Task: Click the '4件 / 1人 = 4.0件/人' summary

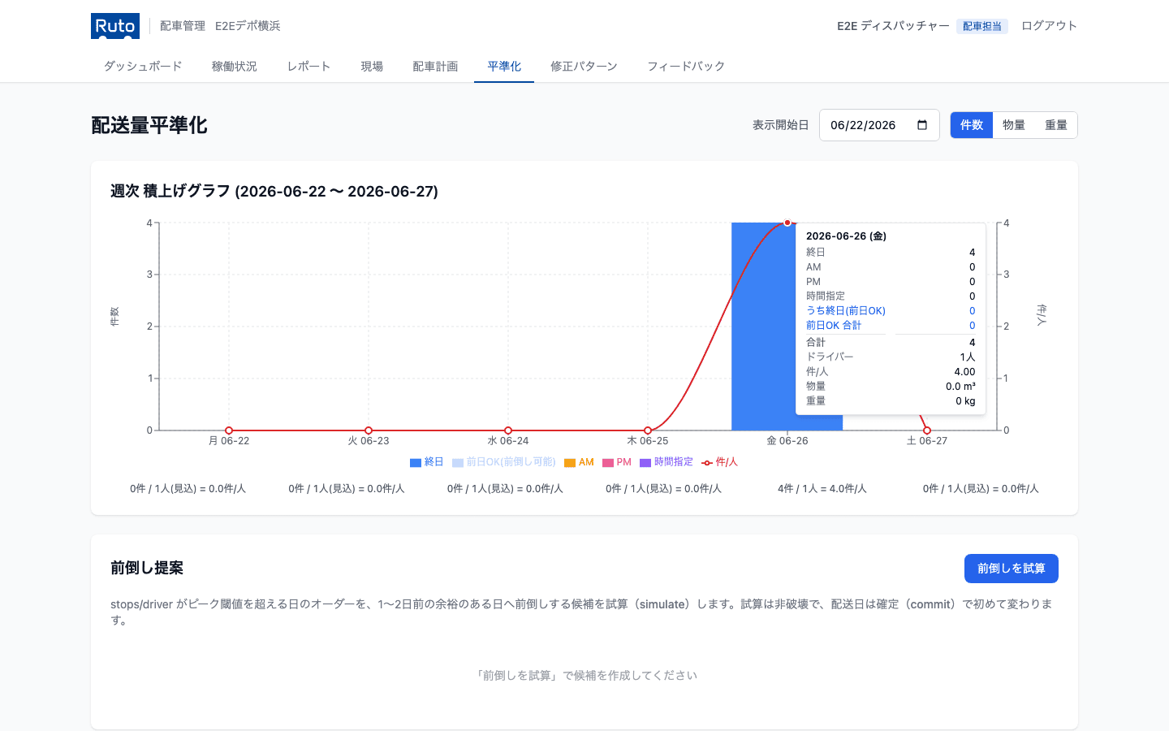Action: pyautogui.click(x=822, y=489)
